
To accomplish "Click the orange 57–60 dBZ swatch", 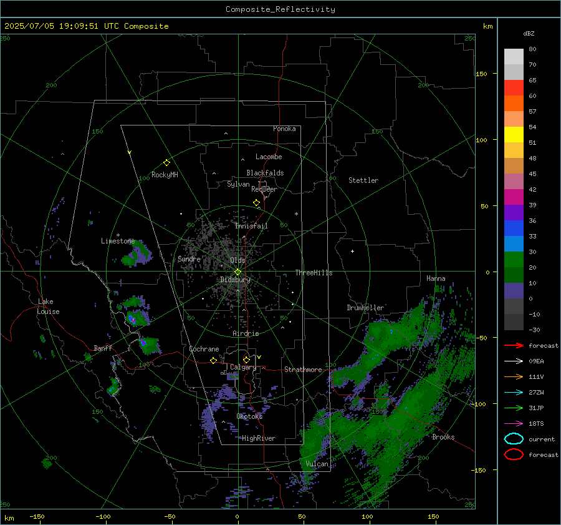I will coord(514,104).
